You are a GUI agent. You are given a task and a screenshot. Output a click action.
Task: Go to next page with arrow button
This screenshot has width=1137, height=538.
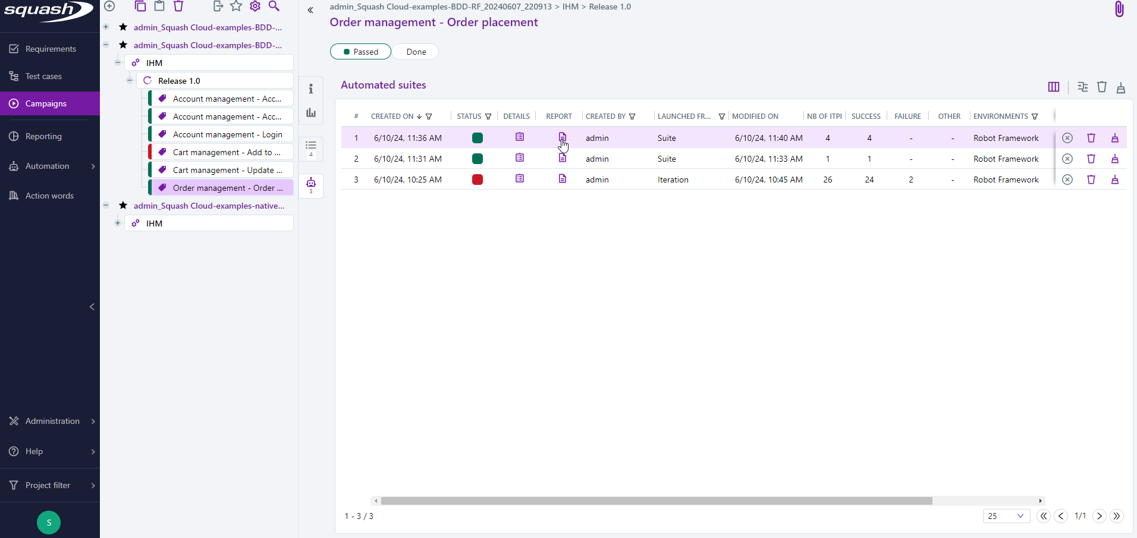(x=1099, y=516)
